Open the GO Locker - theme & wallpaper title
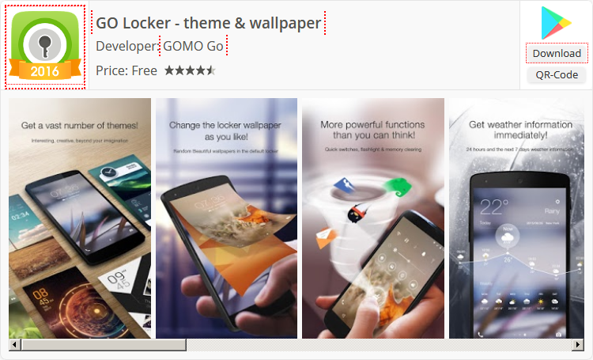Screen dimensions: 593x360 coord(209,23)
